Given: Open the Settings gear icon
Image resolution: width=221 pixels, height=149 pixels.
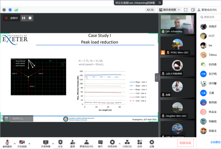Looking at the screenshot, I should pyautogui.click(x=152, y=142).
